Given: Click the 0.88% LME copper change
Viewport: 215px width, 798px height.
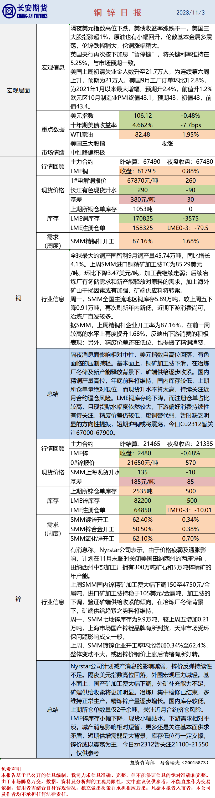Looking at the screenshot, I should (x=190, y=171).
